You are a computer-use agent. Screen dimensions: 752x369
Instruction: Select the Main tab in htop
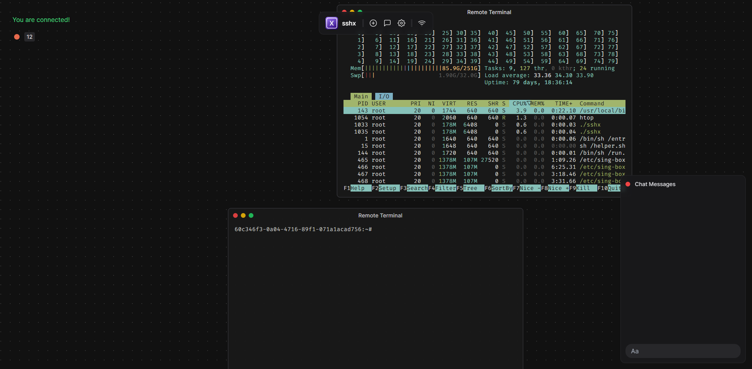361,96
